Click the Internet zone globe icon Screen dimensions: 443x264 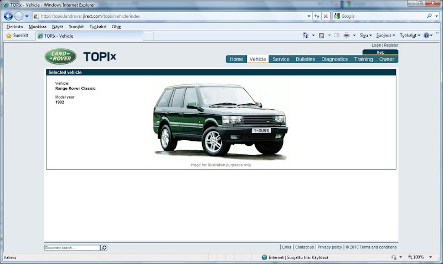[265, 257]
